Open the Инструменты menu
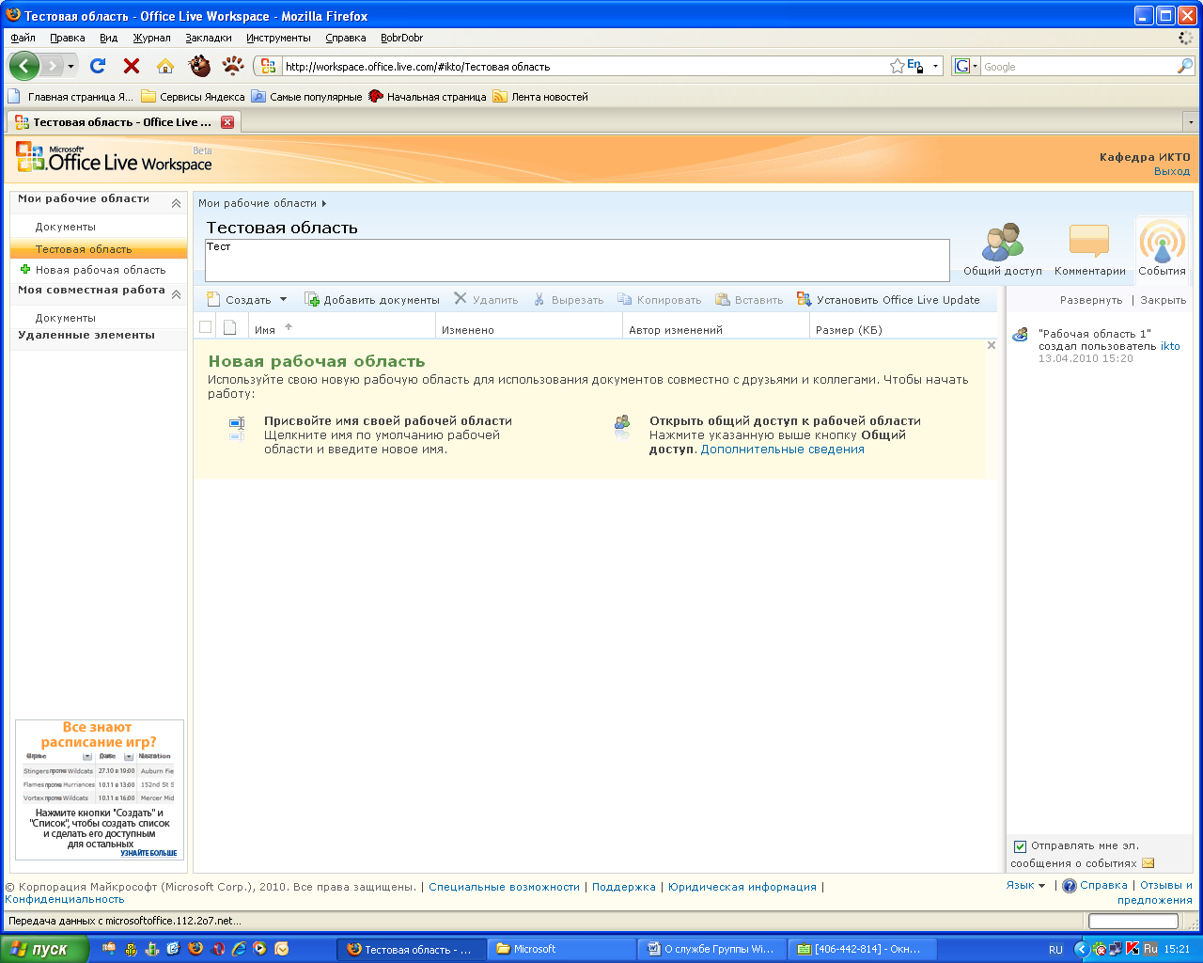The width and height of the screenshot is (1203, 963). (x=278, y=38)
